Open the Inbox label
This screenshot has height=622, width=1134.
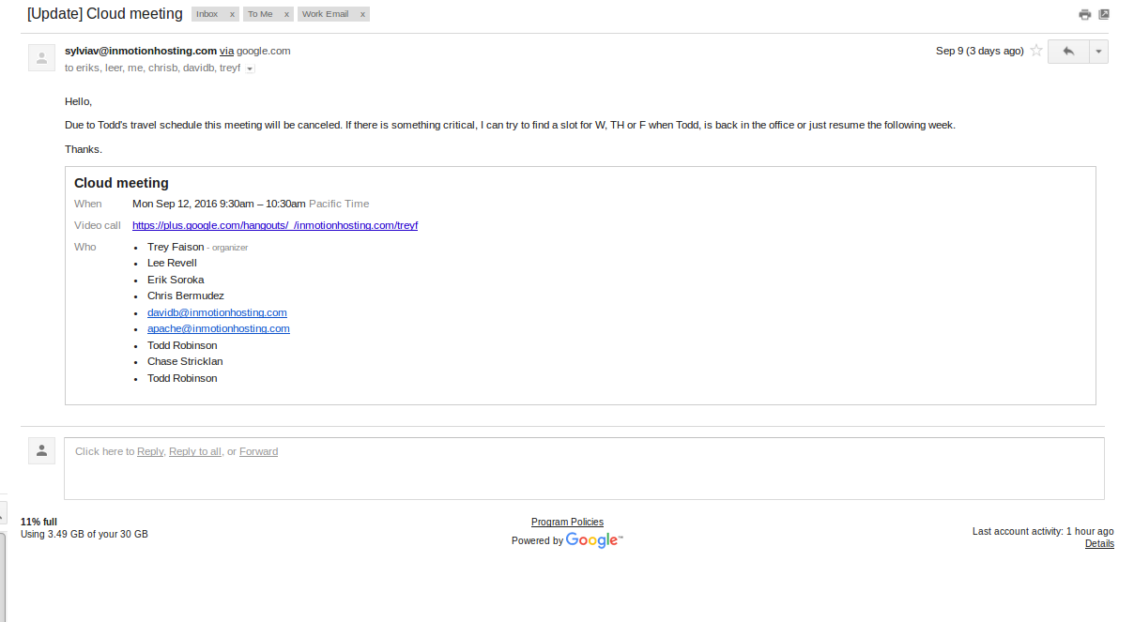tap(207, 14)
